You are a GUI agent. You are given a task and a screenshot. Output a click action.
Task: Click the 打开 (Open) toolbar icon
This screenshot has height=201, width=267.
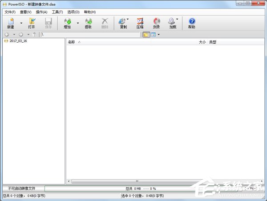(x=32, y=23)
